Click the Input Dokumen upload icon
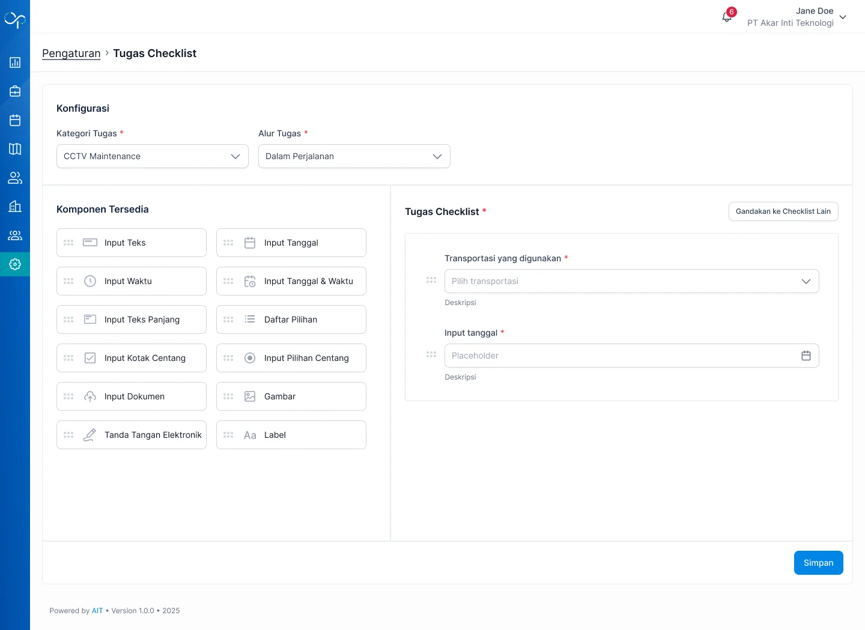The image size is (865, 630). 90,396
